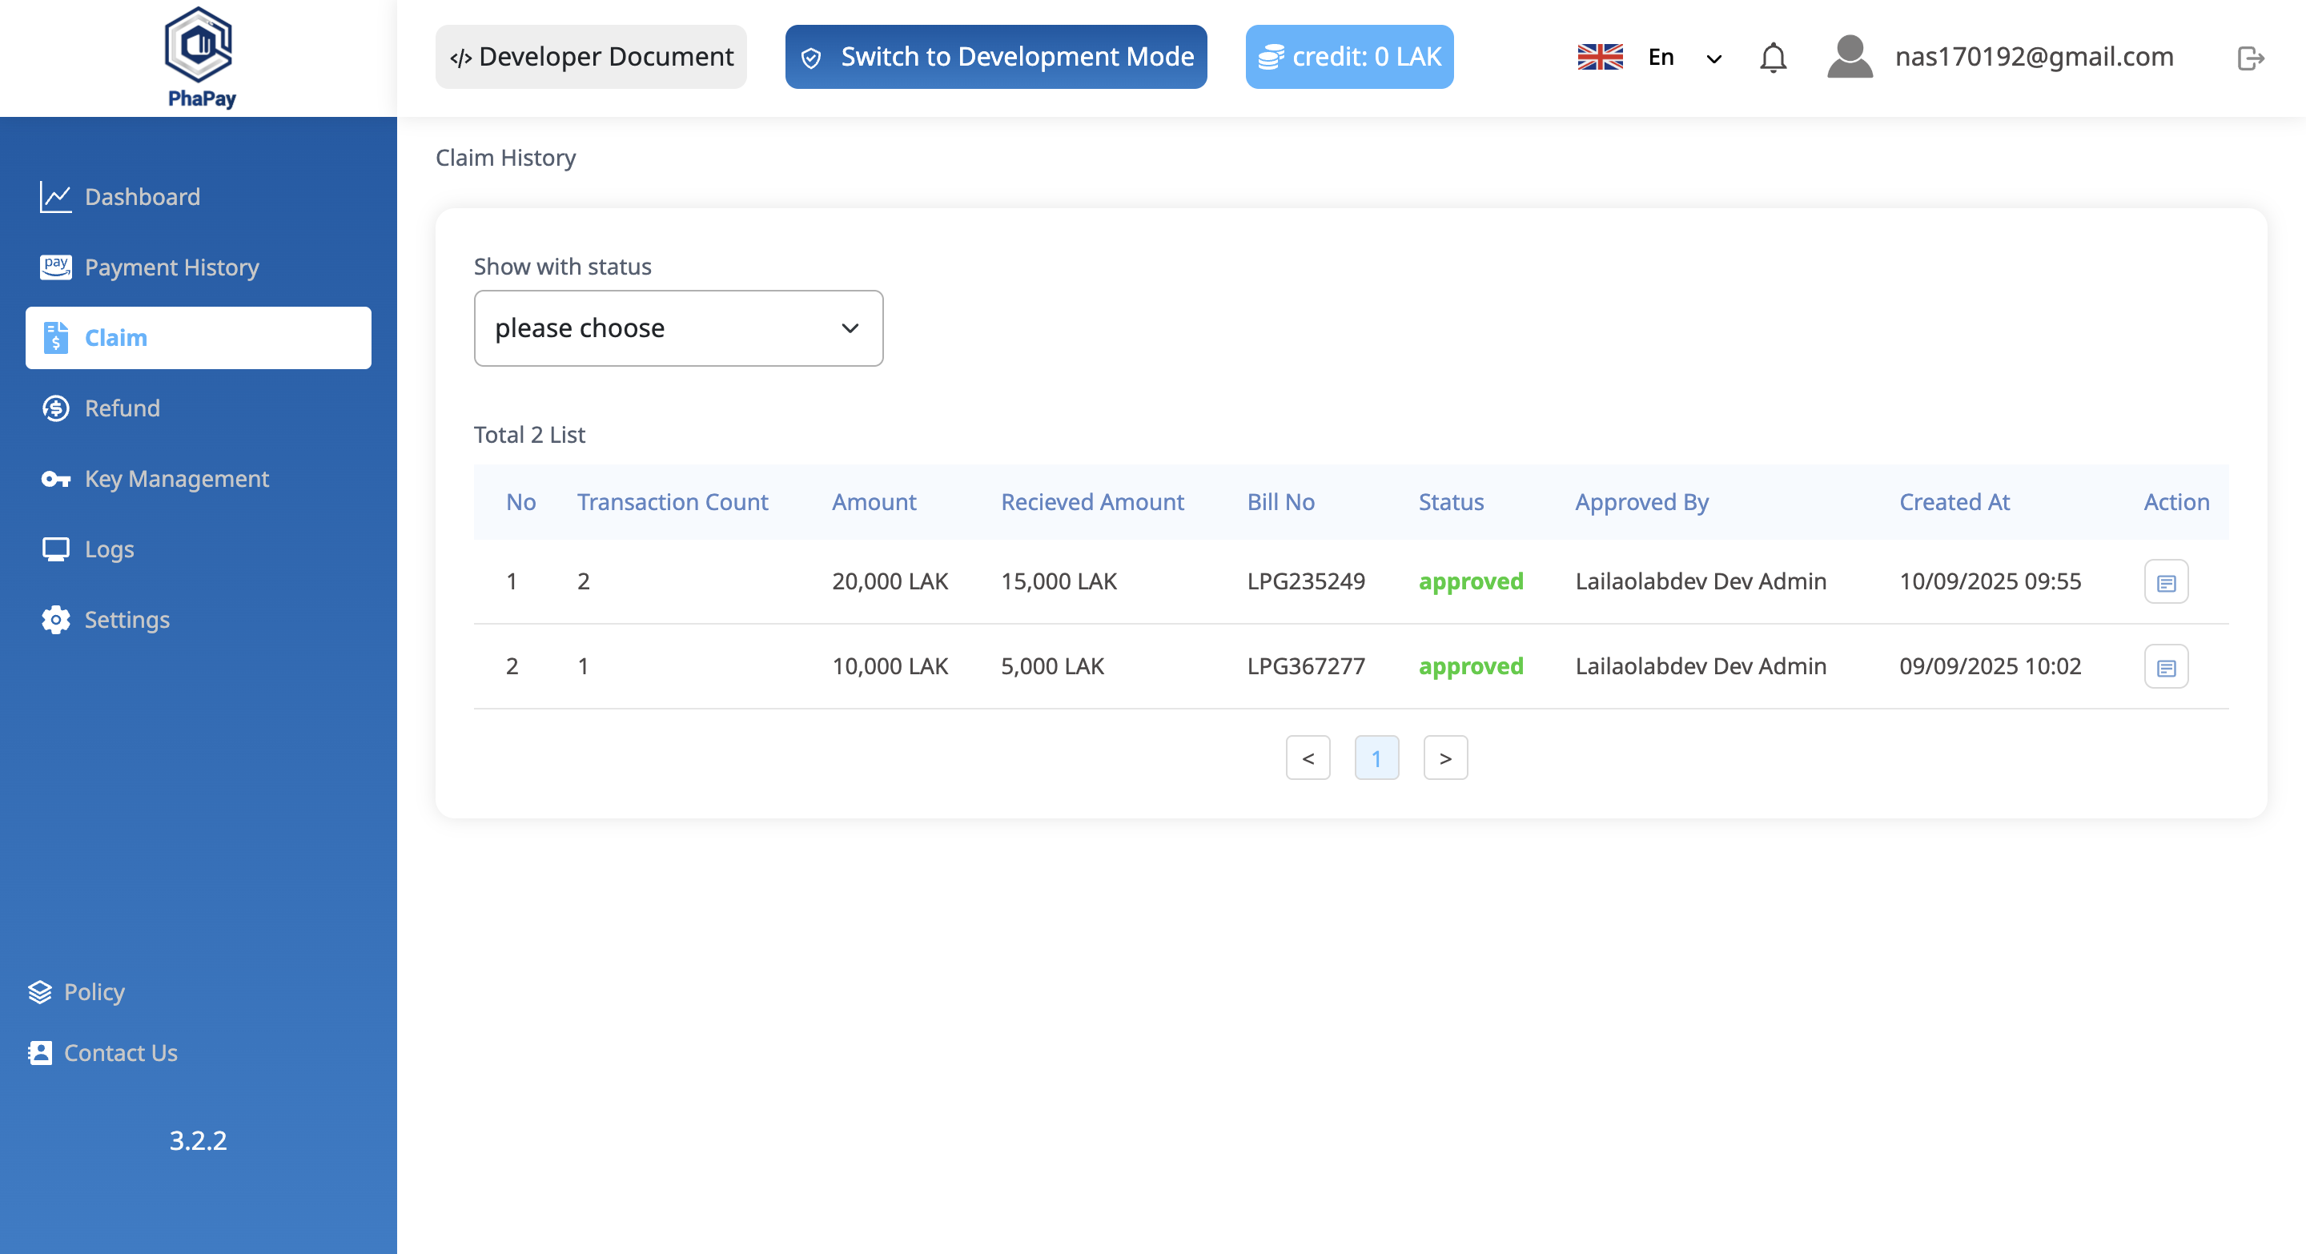Open the 'please choose' status dropdown
The height and width of the screenshot is (1254, 2306).
pyautogui.click(x=677, y=328)
